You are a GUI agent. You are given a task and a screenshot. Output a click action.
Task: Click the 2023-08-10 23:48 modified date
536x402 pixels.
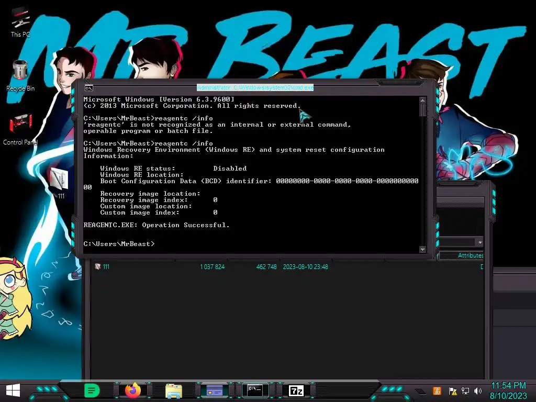point(305,266)
